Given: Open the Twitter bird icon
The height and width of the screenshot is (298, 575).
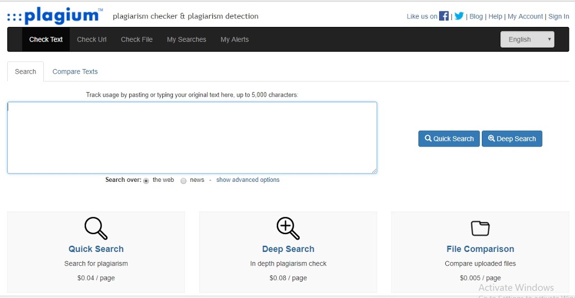Looking at the screenshot, I should [459, 16].
